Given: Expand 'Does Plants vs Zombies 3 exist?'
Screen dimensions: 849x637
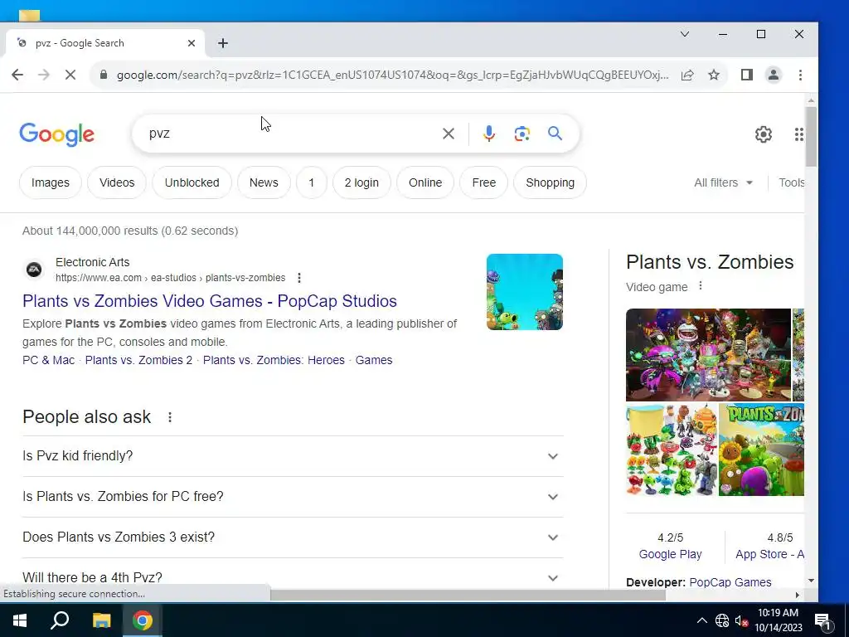Looking at the screenshot, I should pos(293,537).
